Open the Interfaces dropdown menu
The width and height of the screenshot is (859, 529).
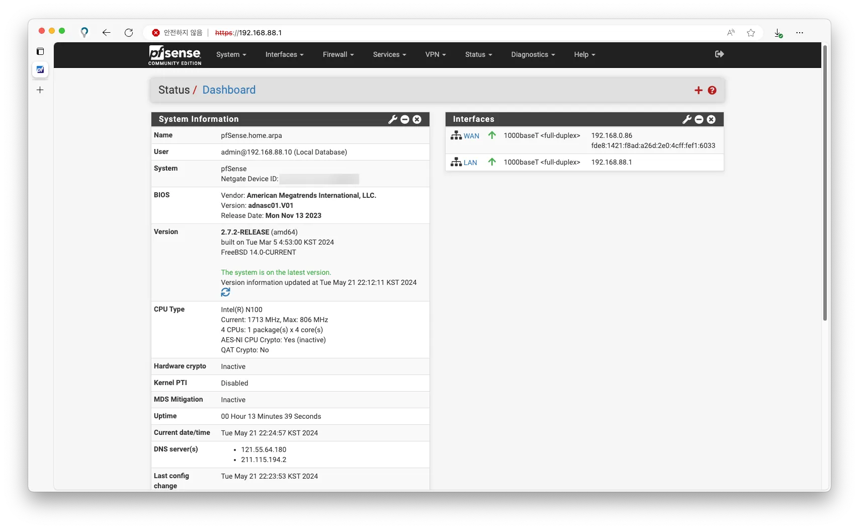tap(285, 55)
